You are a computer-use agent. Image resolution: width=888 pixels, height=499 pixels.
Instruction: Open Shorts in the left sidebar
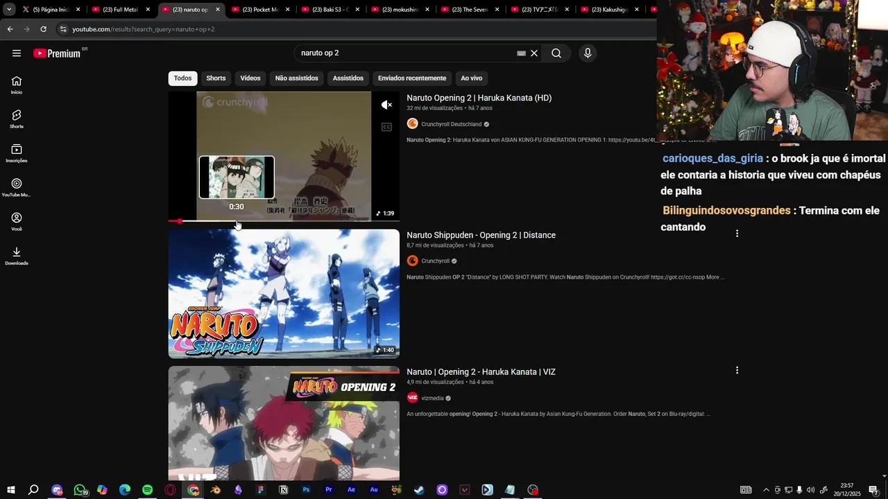(17, 119)
